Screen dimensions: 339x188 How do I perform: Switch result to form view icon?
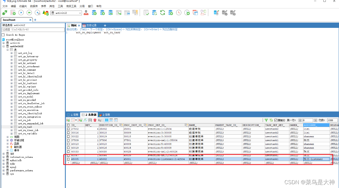(111, 120)
